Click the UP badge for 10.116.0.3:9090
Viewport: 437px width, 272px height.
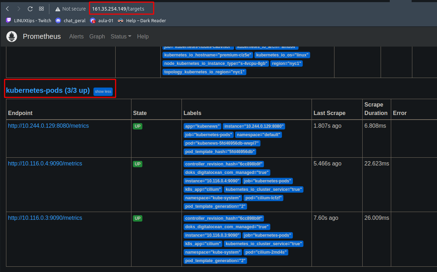(137, 218)
